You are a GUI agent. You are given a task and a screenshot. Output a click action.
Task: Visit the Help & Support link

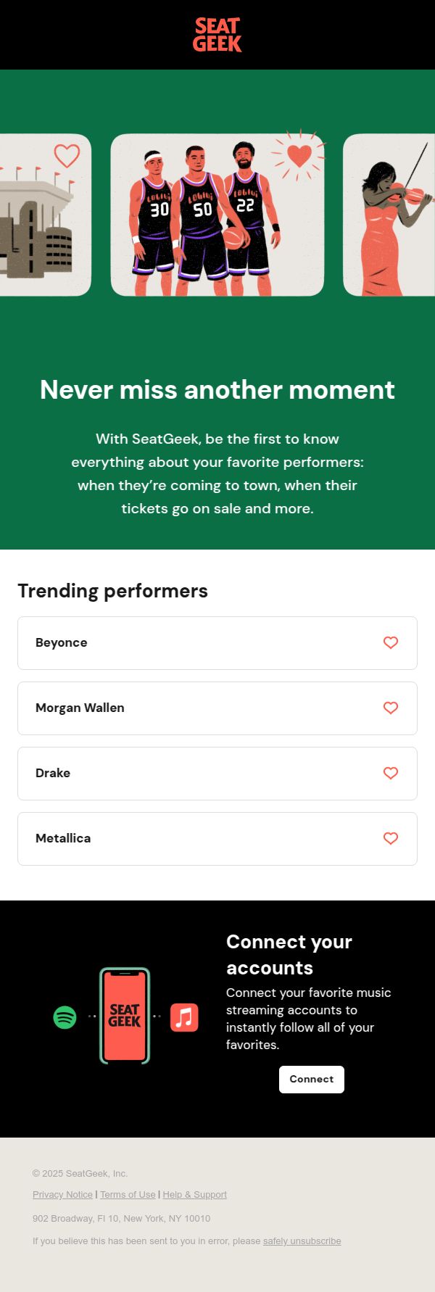coord(195,1194)
